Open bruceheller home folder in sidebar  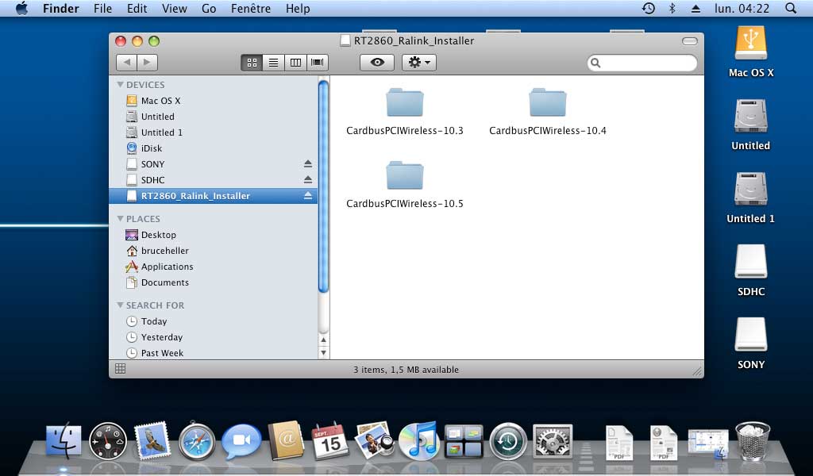point(213,251)
